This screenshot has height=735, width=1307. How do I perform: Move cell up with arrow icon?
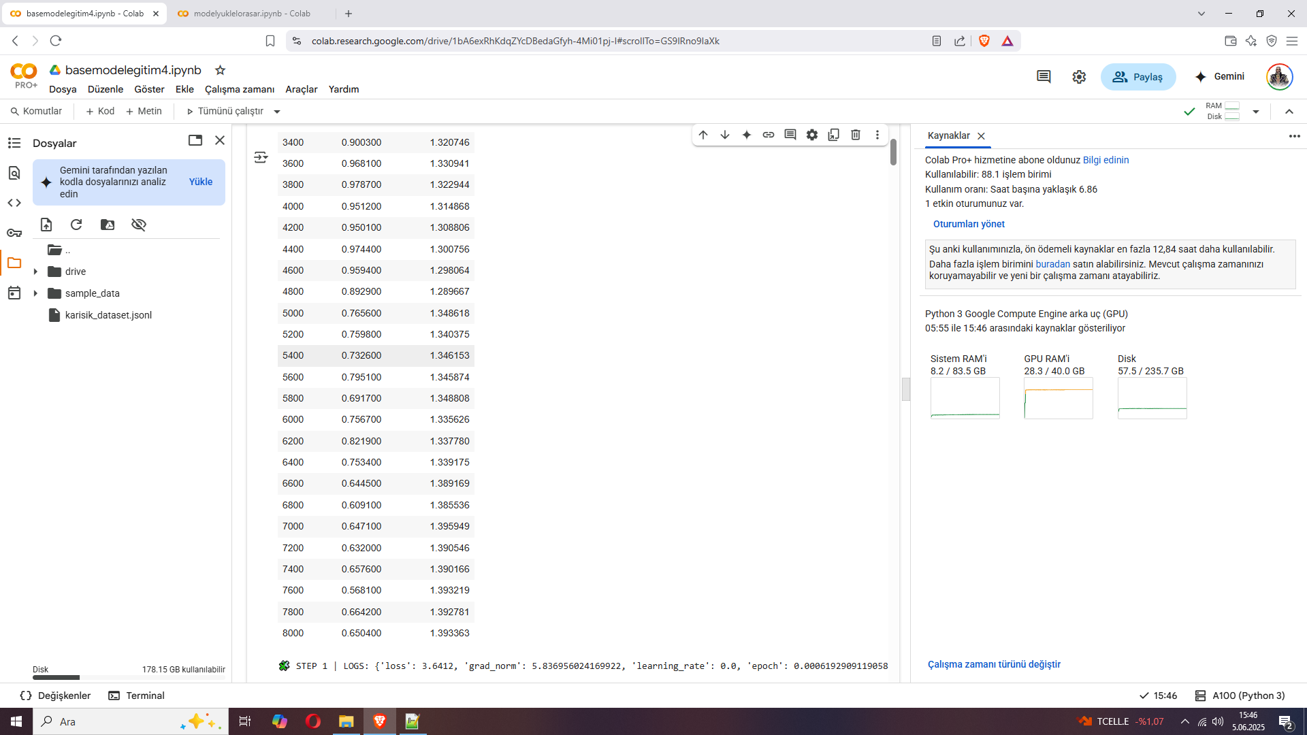click(x=703, y=135)
